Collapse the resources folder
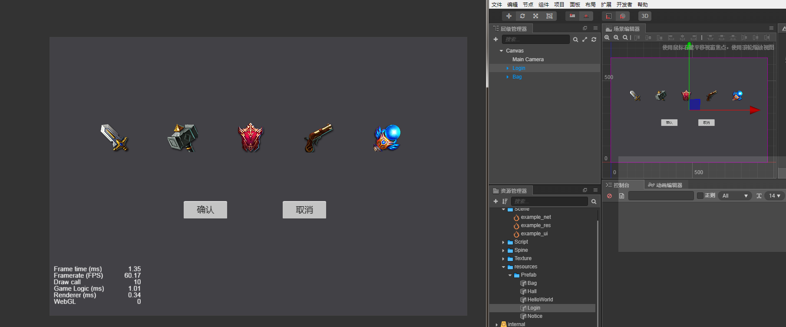 (503, 267)
